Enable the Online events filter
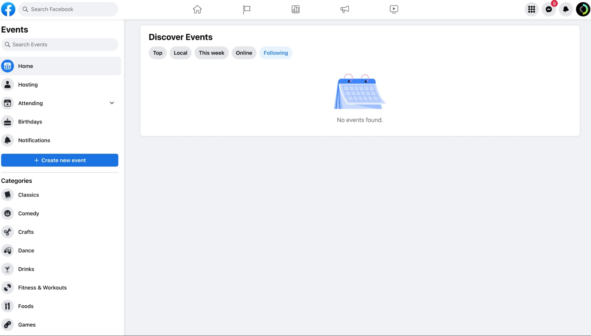591x336 pixels. click(x=244, y=53)
